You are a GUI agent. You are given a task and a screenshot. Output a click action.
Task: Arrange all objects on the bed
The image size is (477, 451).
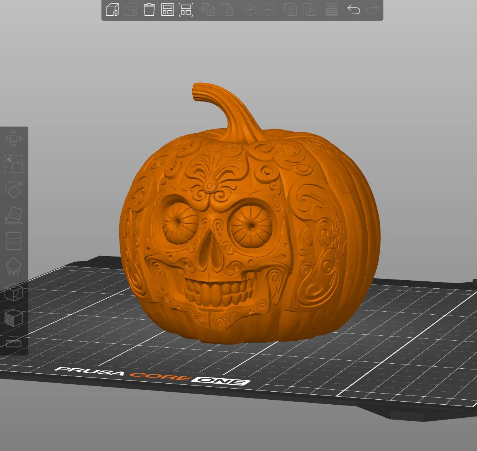(x=167, y=10)
